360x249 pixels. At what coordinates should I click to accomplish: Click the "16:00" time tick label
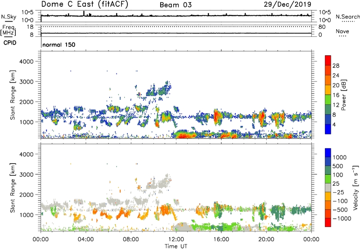point(221,240)
